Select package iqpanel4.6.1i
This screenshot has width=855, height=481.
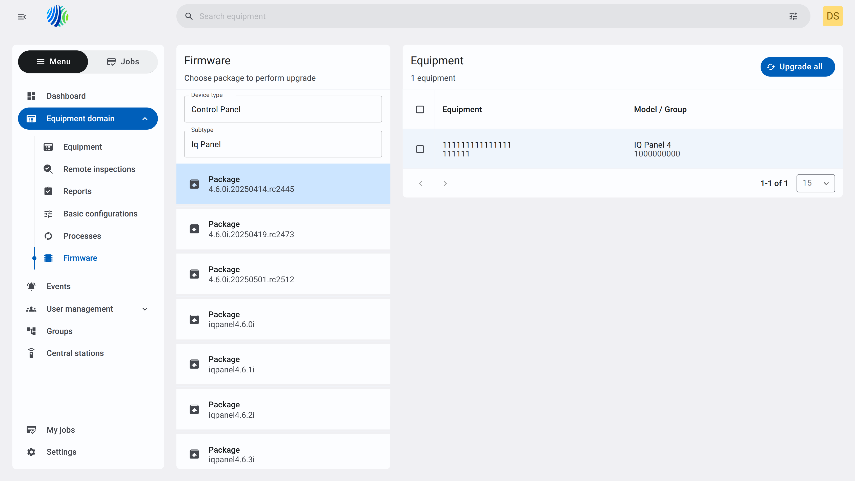pos(283,364)
